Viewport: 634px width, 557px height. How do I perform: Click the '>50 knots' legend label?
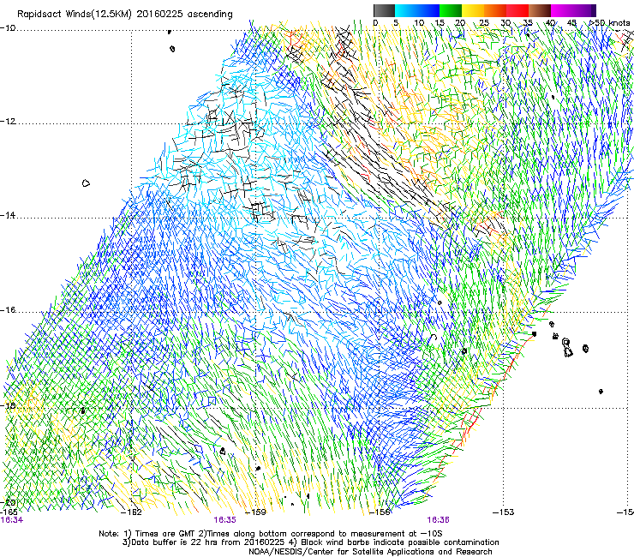coord(610,23)
